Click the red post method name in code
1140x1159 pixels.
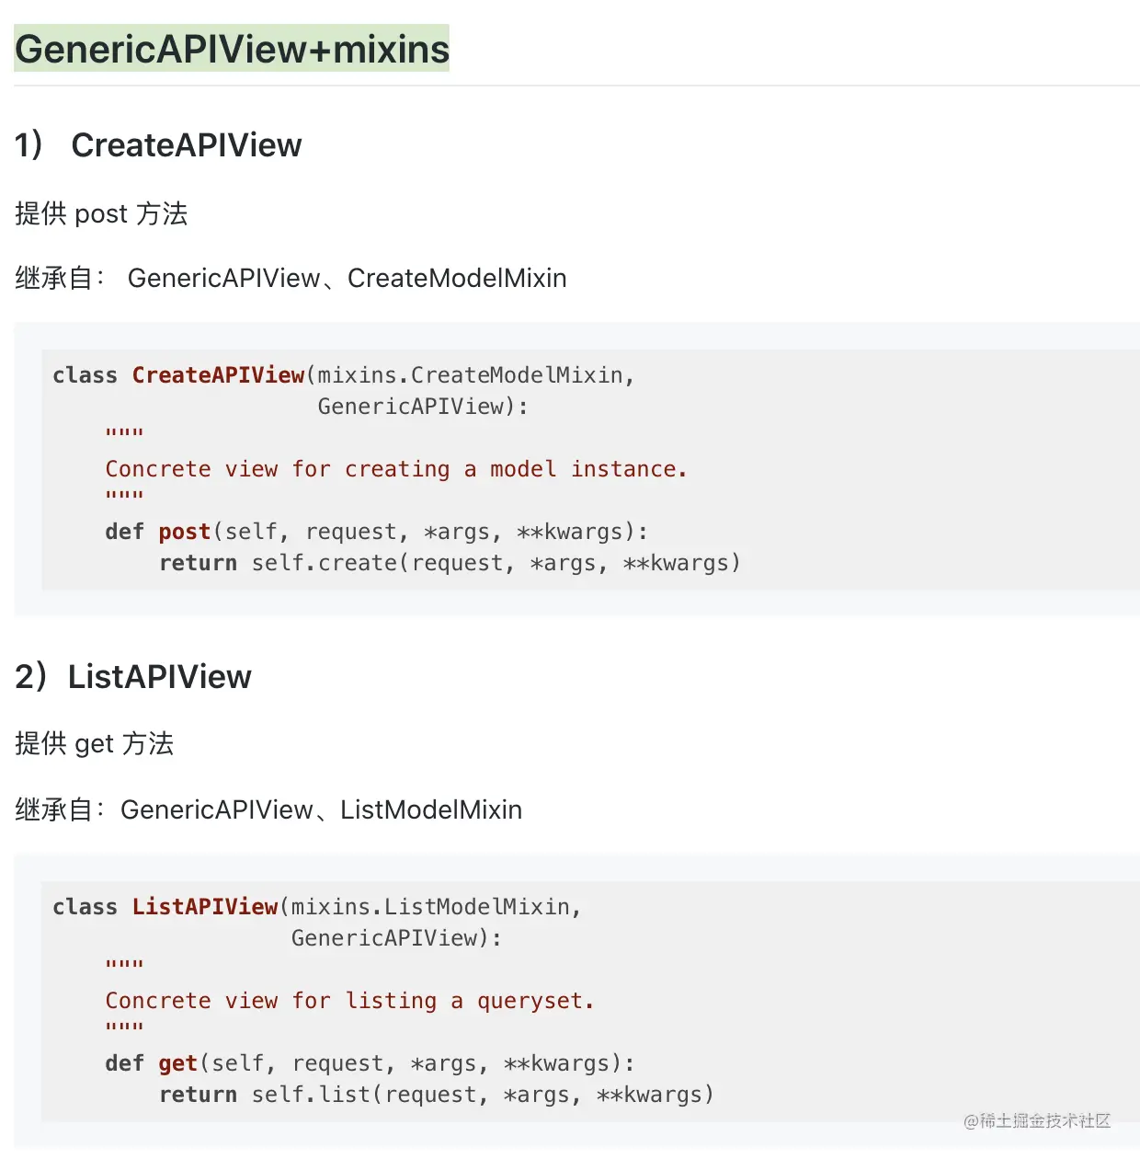click(x=185, y=532)
